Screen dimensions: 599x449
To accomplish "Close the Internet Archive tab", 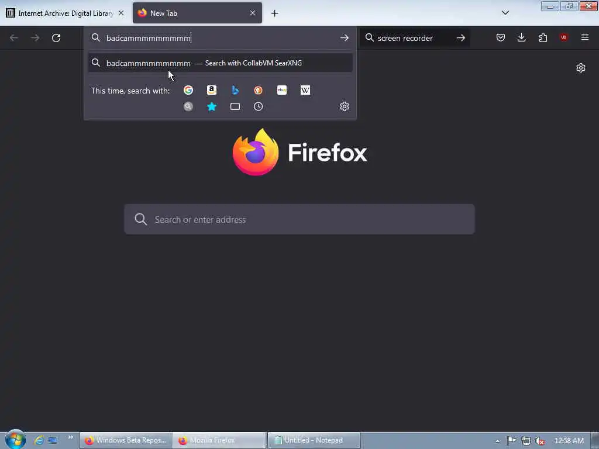I will point(121,13).
